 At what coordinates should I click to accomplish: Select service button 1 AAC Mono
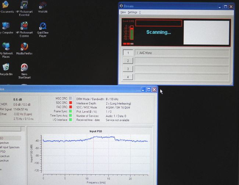[128, 53]
